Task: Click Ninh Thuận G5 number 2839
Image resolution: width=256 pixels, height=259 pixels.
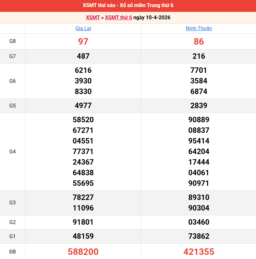Action: click(199, 106)
